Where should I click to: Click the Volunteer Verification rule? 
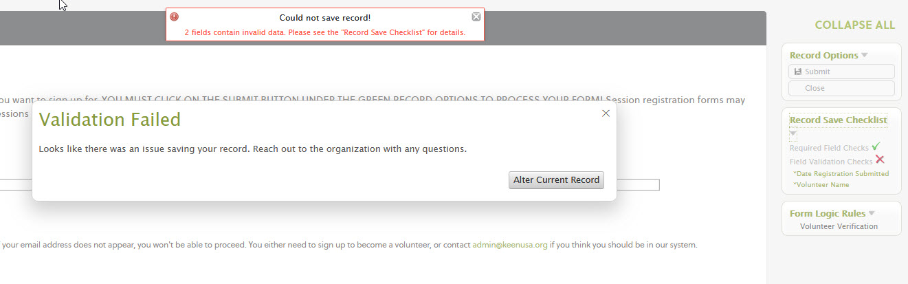(839, 226)
